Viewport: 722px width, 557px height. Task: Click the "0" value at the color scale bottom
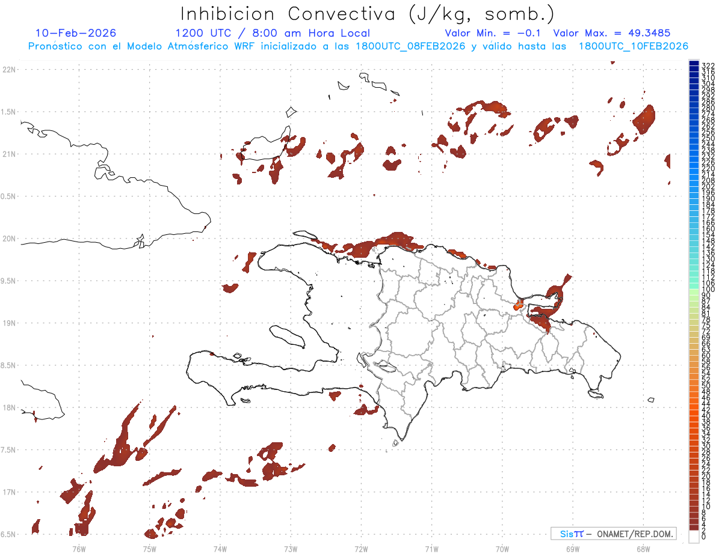click(x=704, y=537)
